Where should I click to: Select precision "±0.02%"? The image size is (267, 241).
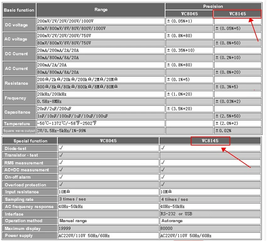(x=237, y=131)
